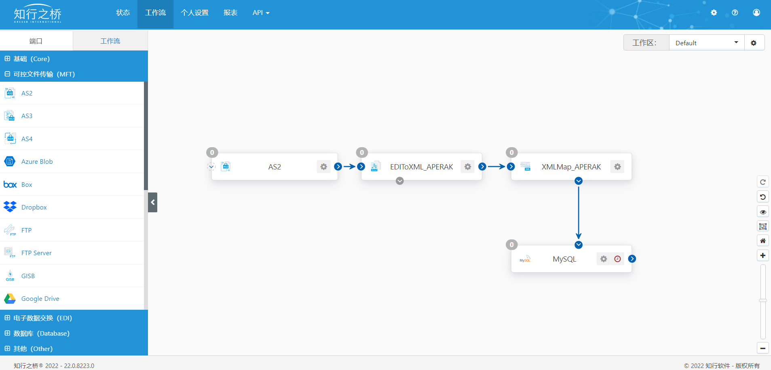Select FTP Server connector in list
Screen dimensions: 771x370
coord(72,253)
